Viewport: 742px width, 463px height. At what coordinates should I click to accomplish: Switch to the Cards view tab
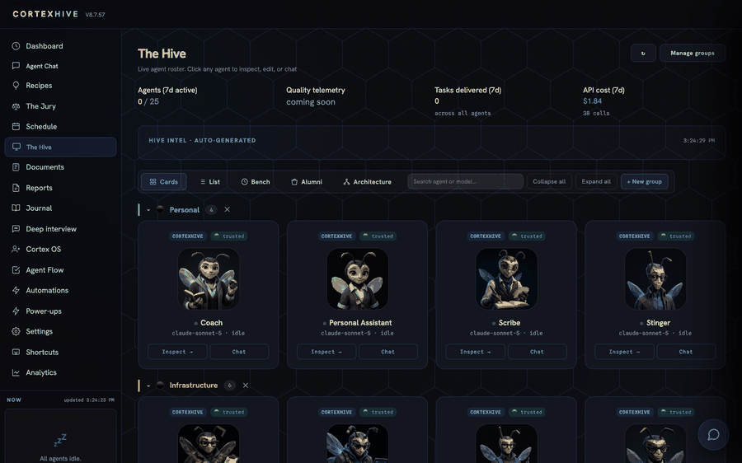tap(164, 181)
